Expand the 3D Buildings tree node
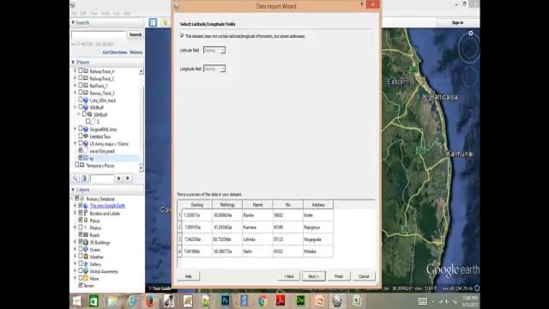Screen dimensions: 549x309 75,242
